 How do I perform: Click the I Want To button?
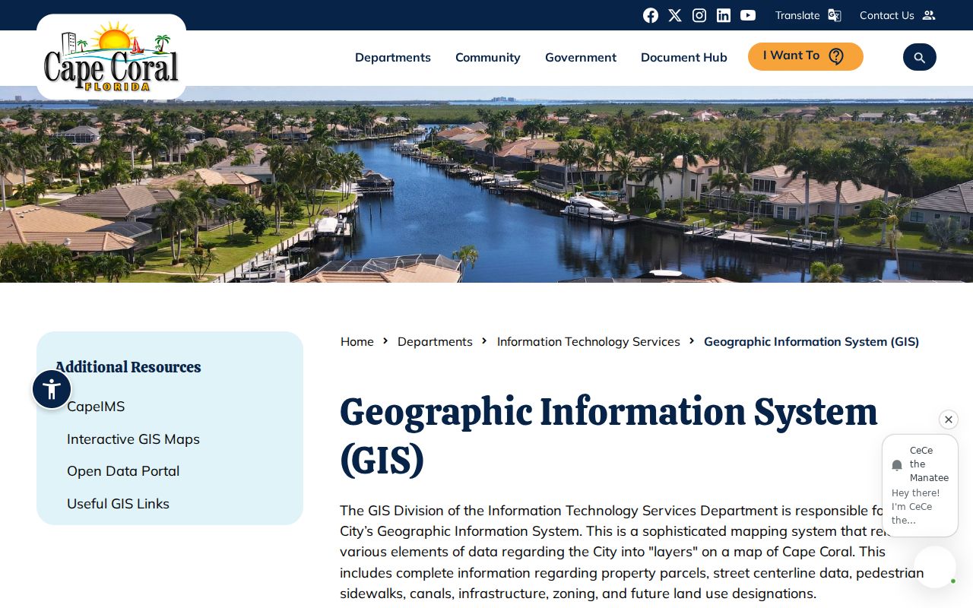click(806, 56)
